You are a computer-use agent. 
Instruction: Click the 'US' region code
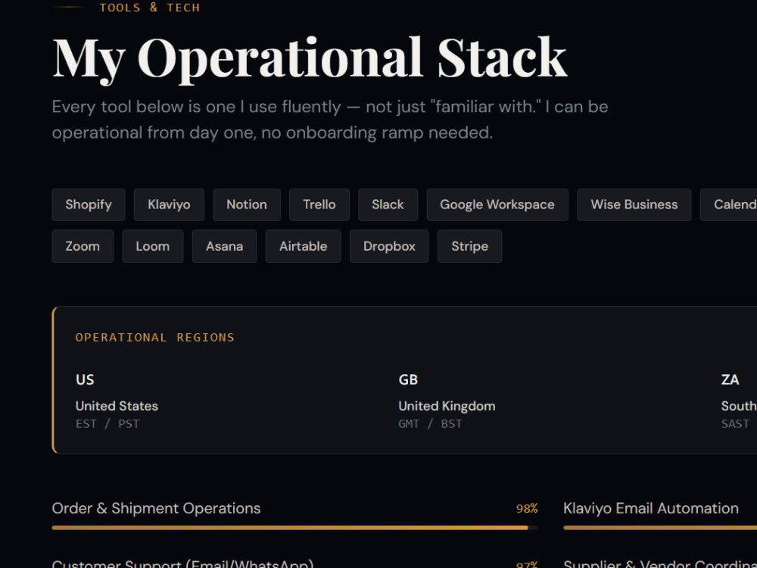click(x=85, y=379)
